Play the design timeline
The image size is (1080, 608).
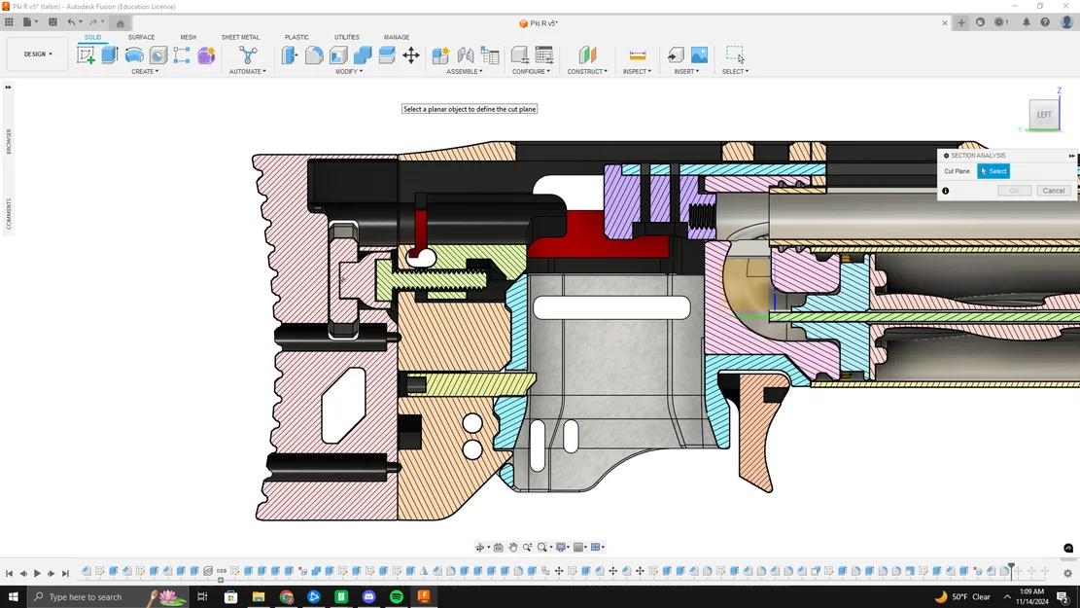[x=37, y=574]
